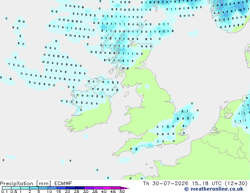Pick the 30–35 mm purple legend swatch

(x=88, y=188)
